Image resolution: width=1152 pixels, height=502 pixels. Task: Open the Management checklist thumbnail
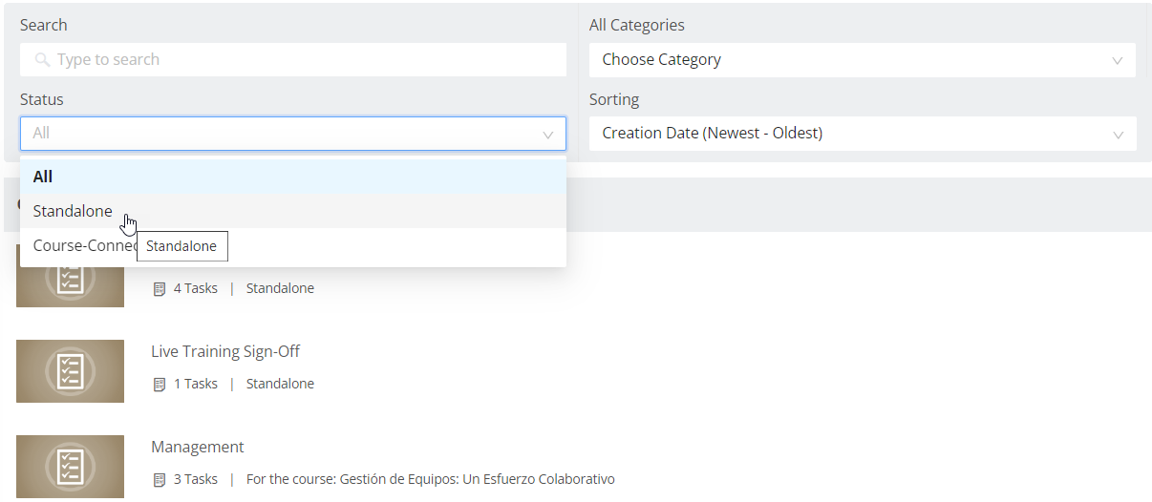[x=70, y=467]
